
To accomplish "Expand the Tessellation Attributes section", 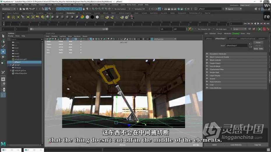I will (236, 54).
